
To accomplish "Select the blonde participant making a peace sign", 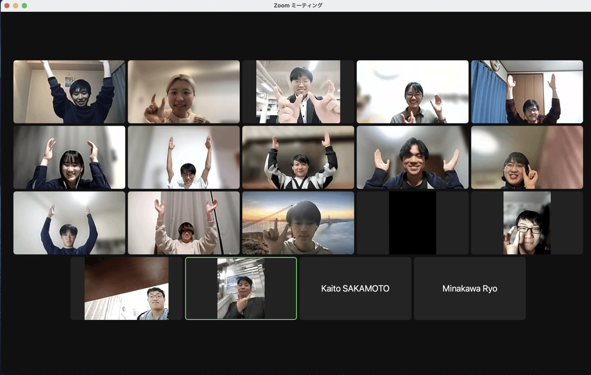I will [x=183, y=92].
